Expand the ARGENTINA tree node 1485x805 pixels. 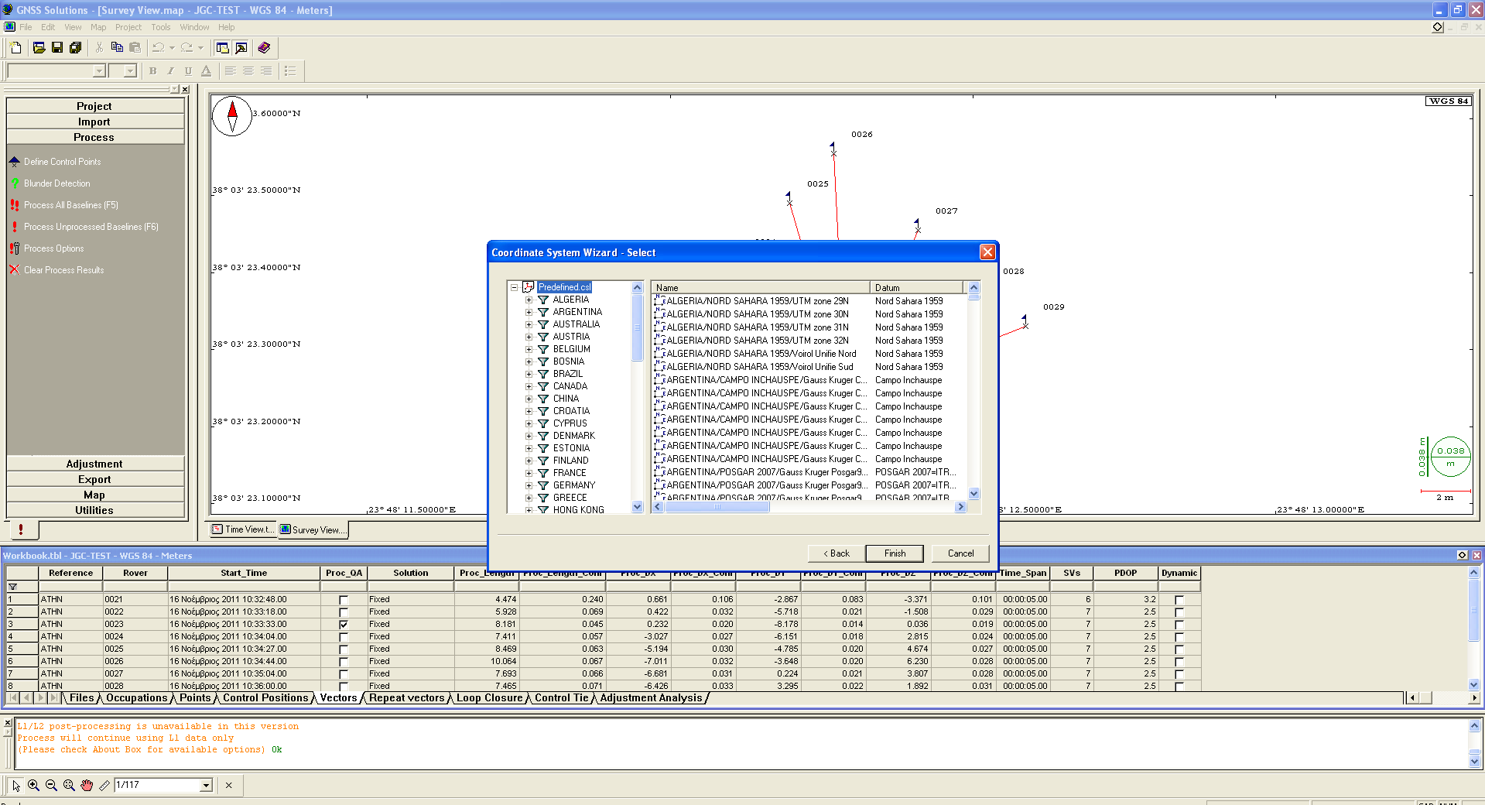click(x=529, y=312)
